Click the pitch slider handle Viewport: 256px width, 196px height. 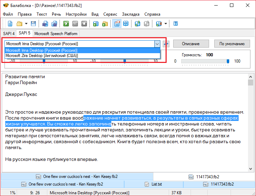(x=125, y=61)
